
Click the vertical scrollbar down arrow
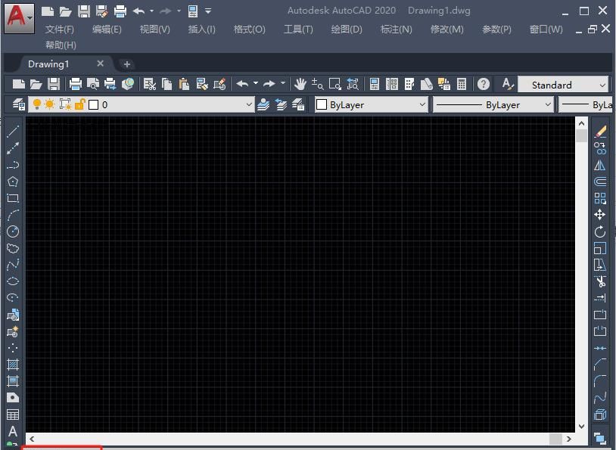click(x=581, y=427)
